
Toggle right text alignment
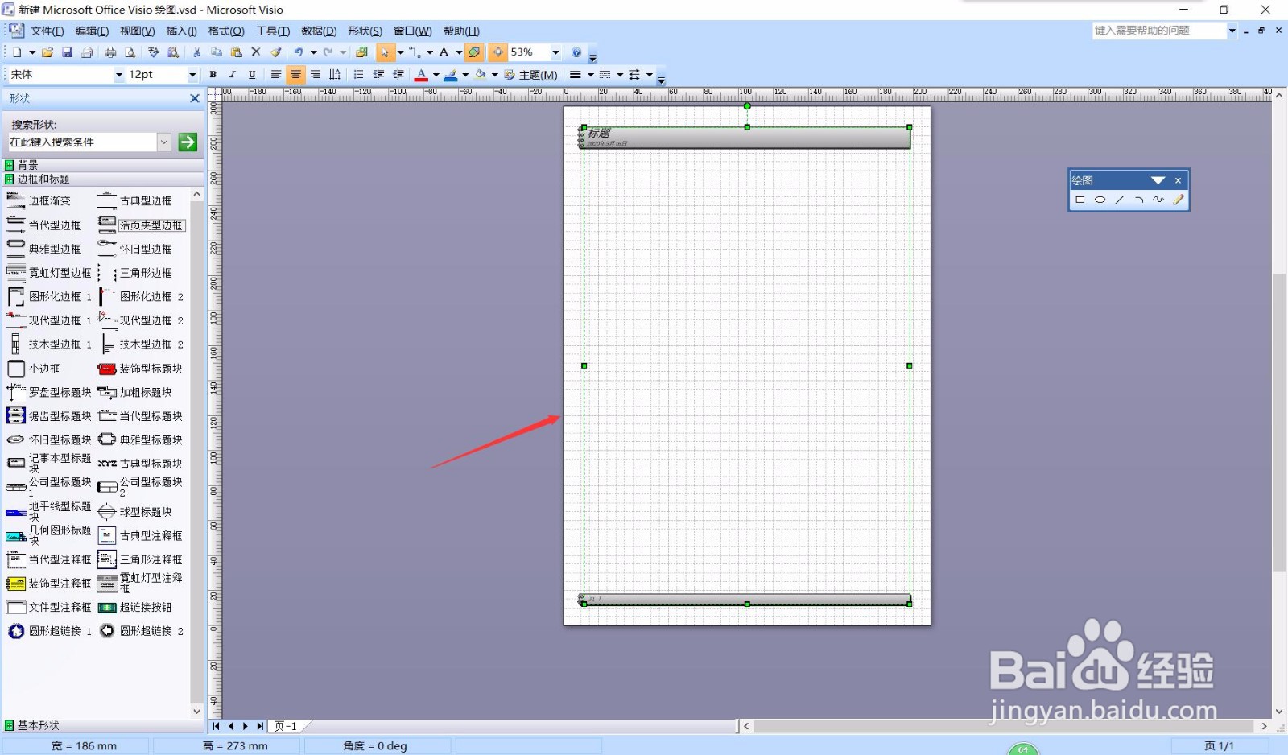click(316, 75)
